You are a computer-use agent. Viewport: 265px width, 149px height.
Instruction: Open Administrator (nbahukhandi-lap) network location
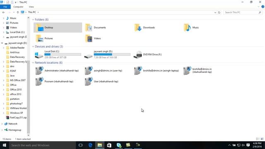(57, 71)
